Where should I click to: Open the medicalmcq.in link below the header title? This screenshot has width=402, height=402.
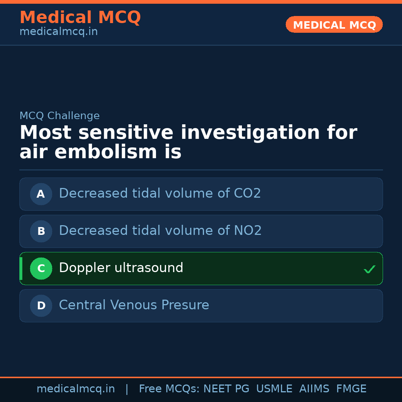click(x=58, y=32)
